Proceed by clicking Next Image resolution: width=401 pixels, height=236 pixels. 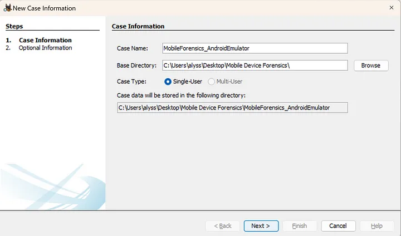coord(260,226)
